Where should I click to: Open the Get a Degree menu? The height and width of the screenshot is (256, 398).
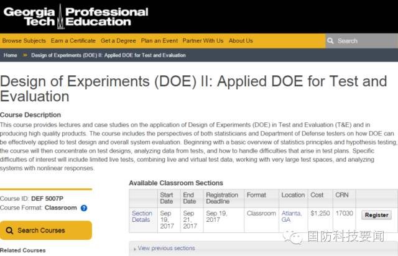[x=118, y=41]
